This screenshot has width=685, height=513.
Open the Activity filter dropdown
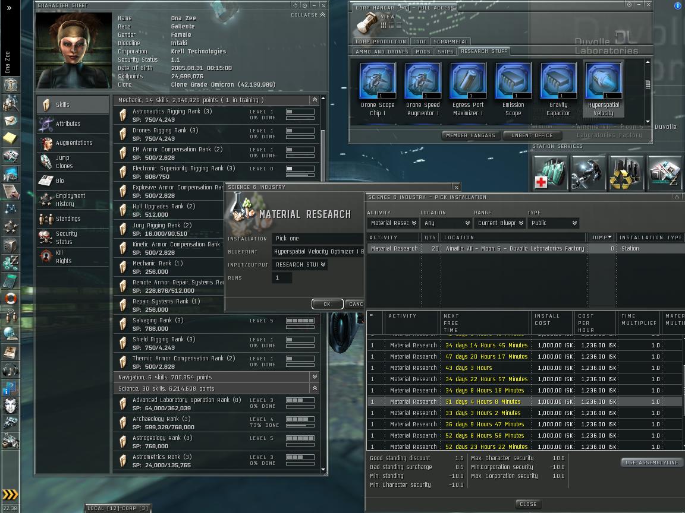[x=392, y=223]
